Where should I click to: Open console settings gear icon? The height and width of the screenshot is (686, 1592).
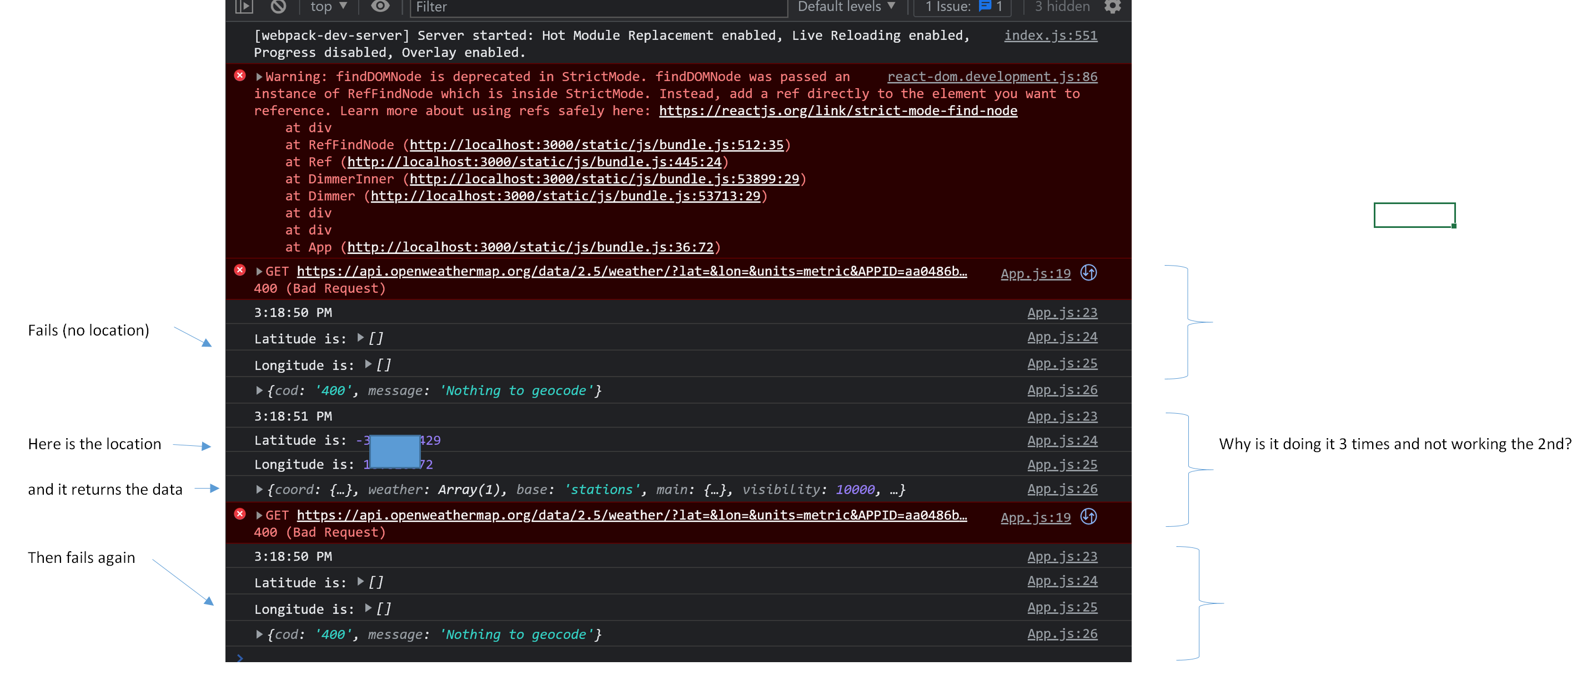click(1112, 7)
